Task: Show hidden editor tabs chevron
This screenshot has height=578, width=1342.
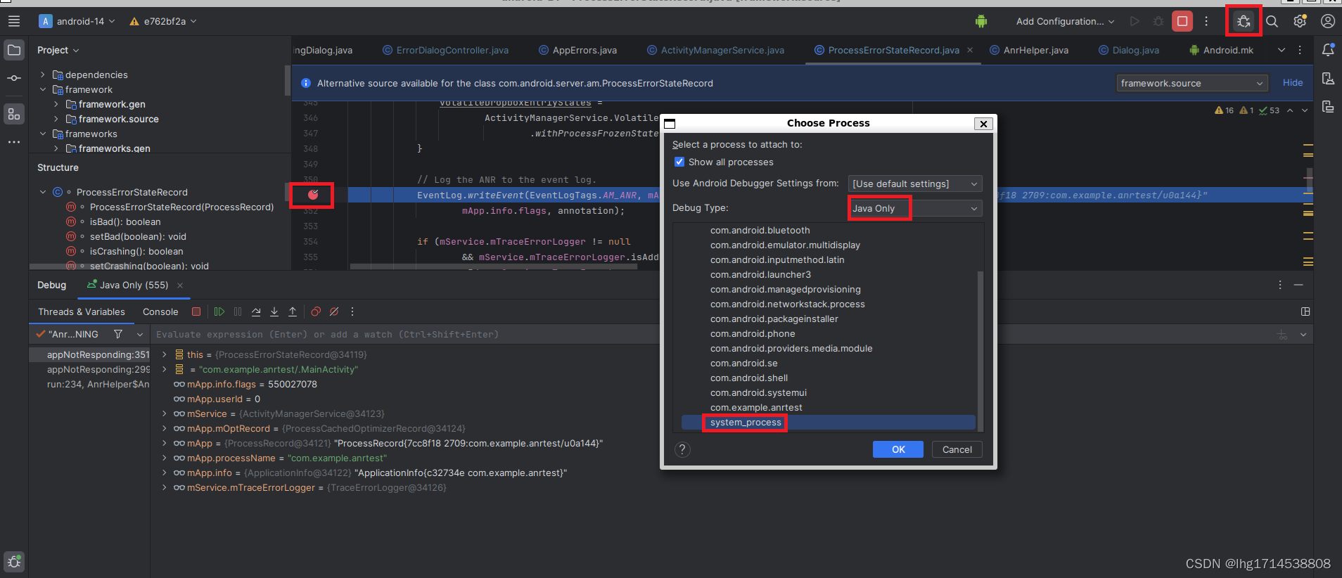Action: tap(1281, 50)
